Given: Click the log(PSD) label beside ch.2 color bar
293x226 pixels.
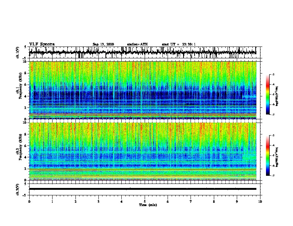Looking at the screenshot, I should [277, 157].
